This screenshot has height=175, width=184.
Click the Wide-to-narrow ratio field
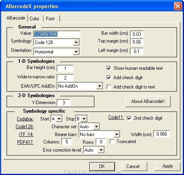[x=65, y=78]
